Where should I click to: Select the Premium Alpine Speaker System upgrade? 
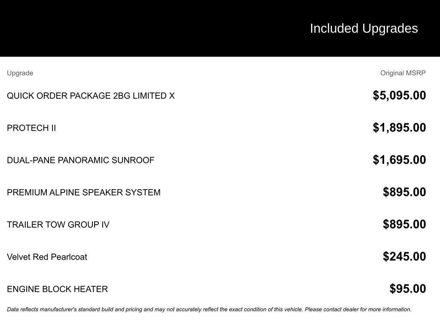click(x=83, y=192)
